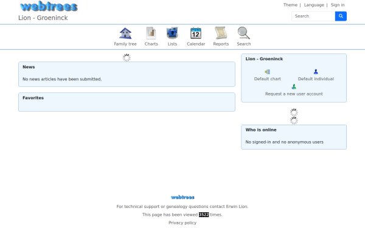Expand the Theme dropdown menu
Screen dimensions: 365x228
(x=290, y=5)
